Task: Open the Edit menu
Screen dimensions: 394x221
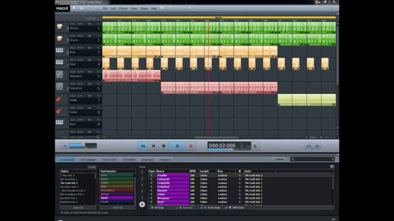Action: pyautogui.click(x=113, y=8)
